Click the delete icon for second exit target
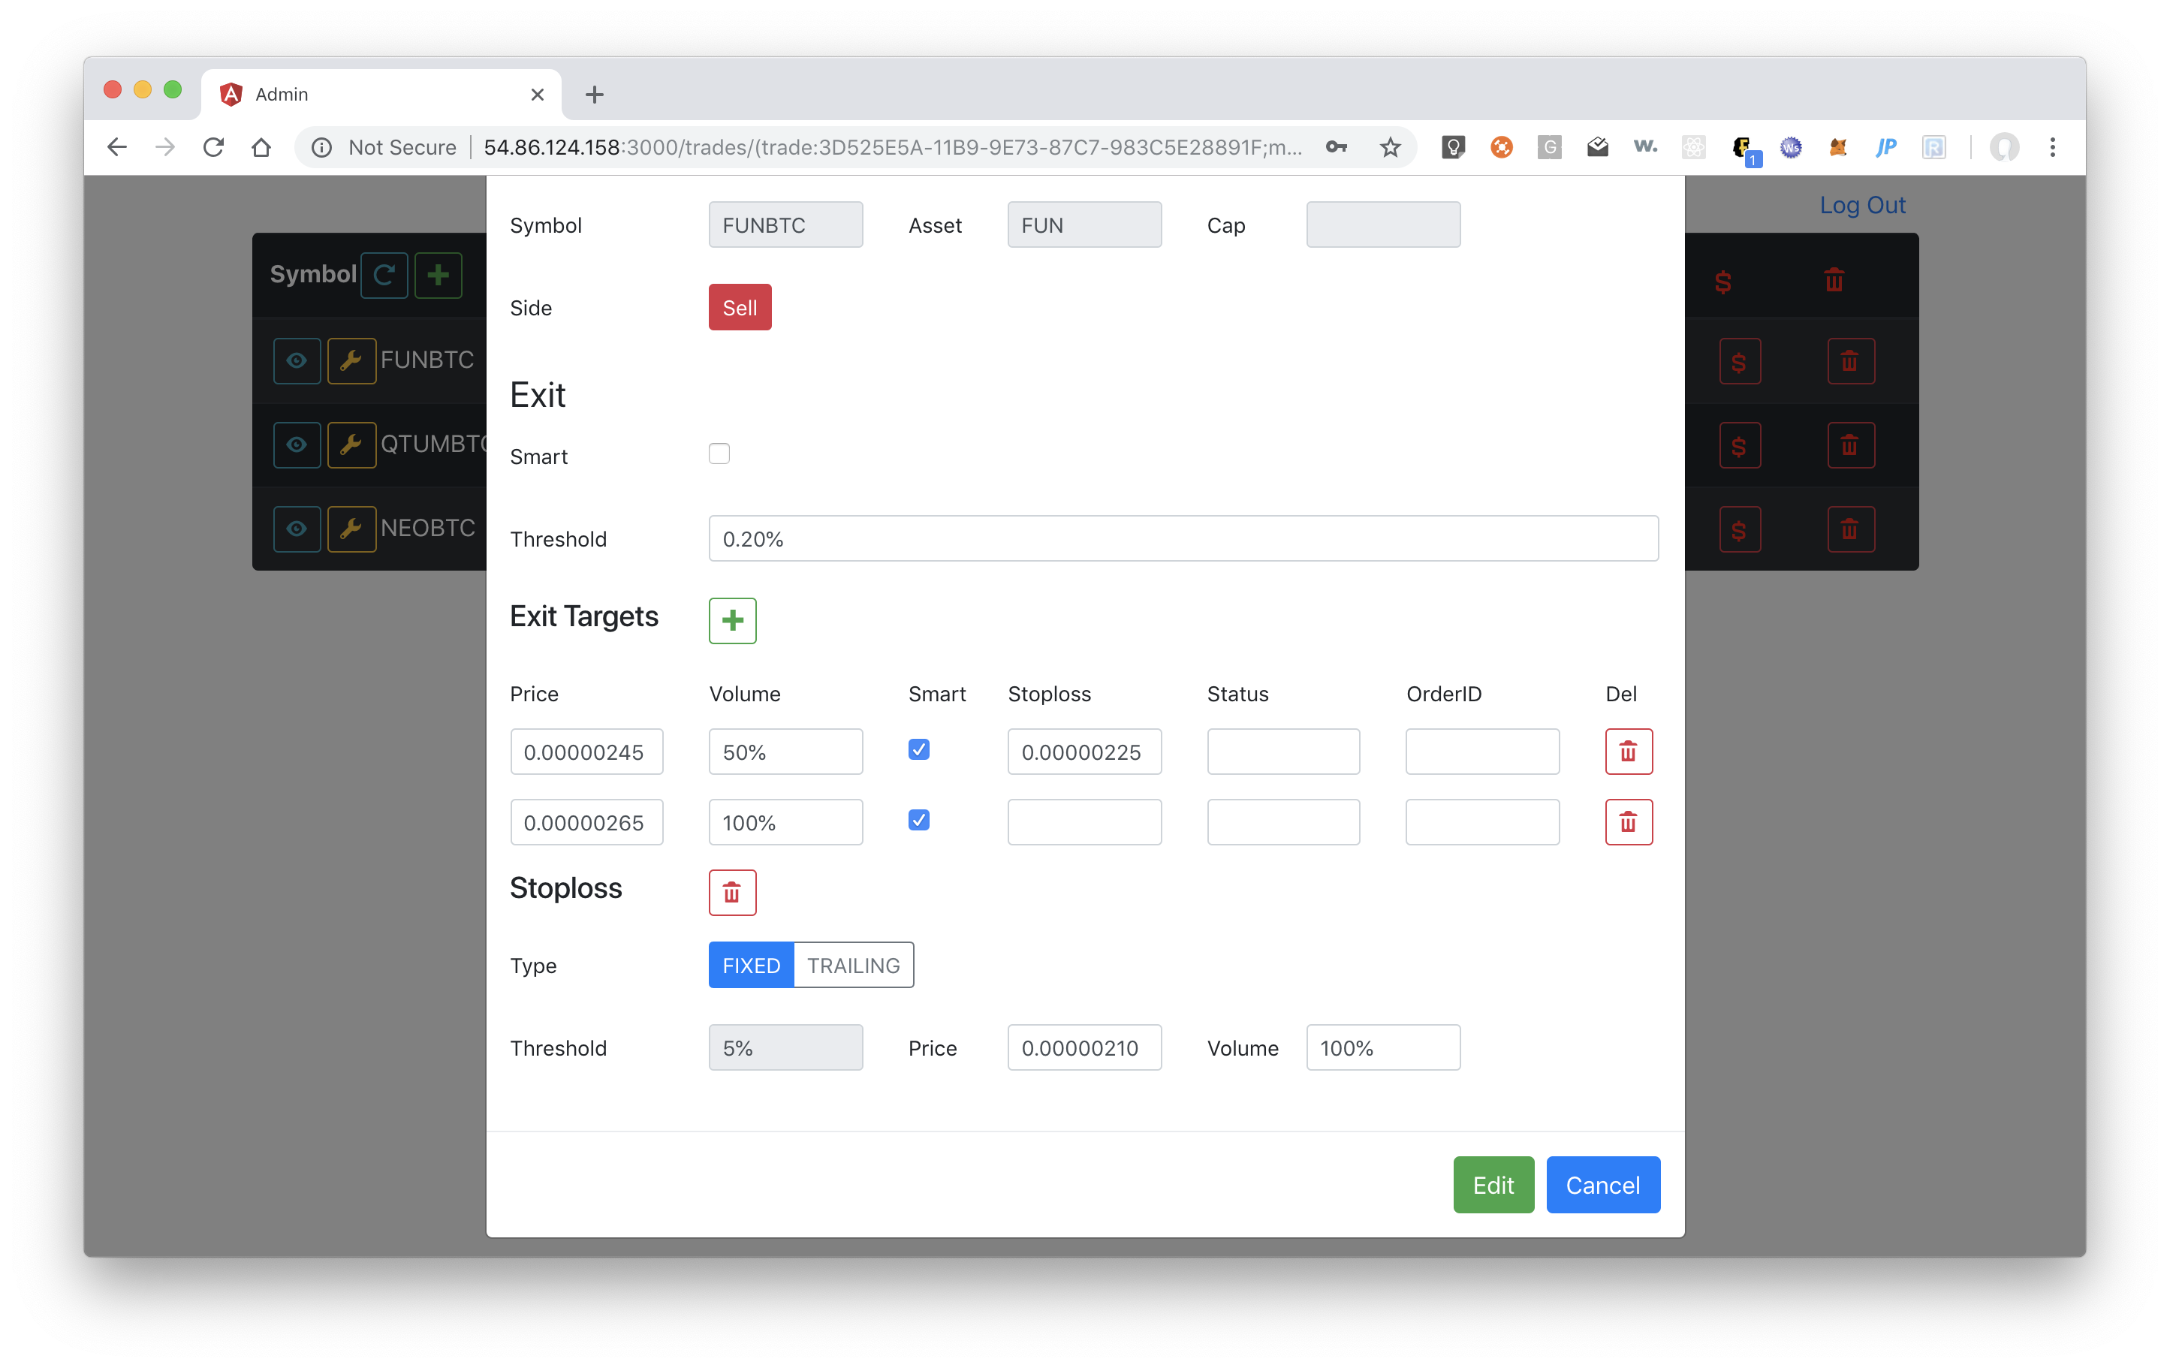The height and width of the screenshot is (1368, 2170). [x=1628, y=821]
